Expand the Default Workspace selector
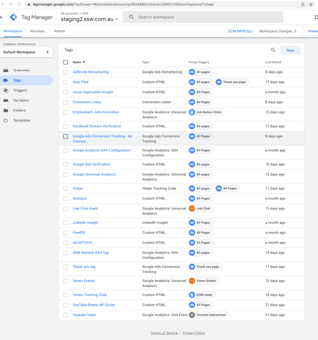This screenshot has height=340, width=318. (26, 52)
